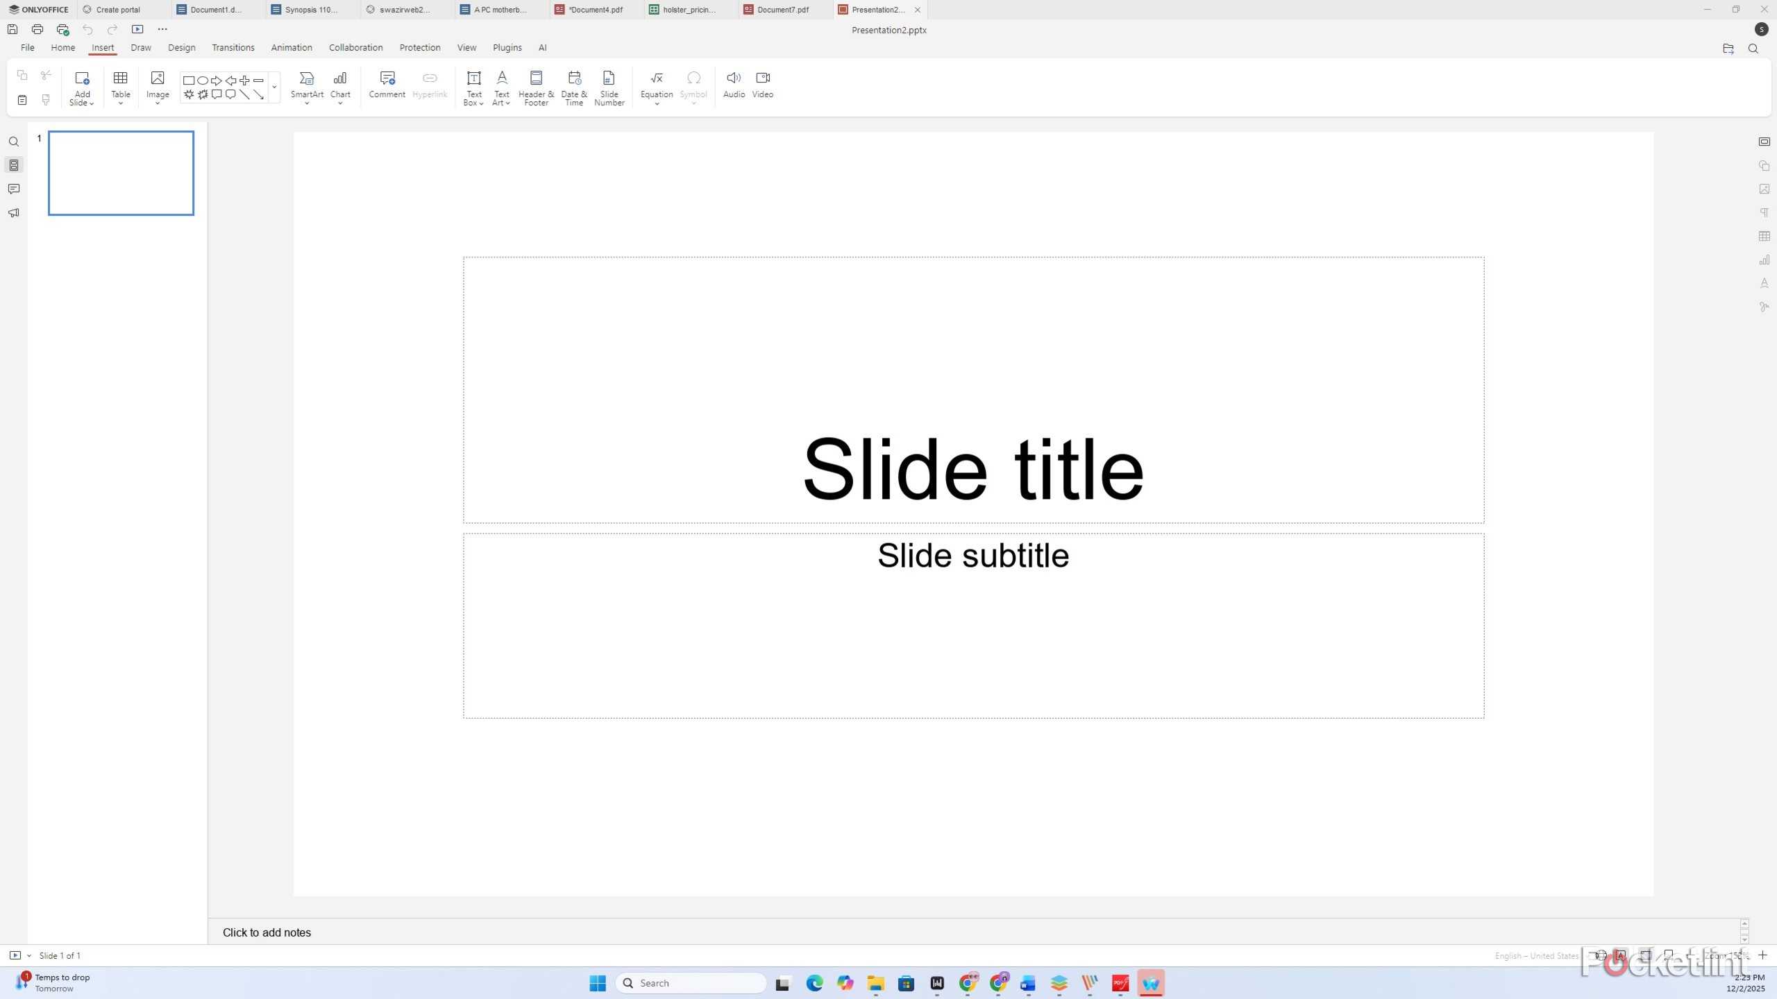The height and width of the screenshot is (999, 1777).
Task: Insert a Chart
Action: (x=340, y=87)
